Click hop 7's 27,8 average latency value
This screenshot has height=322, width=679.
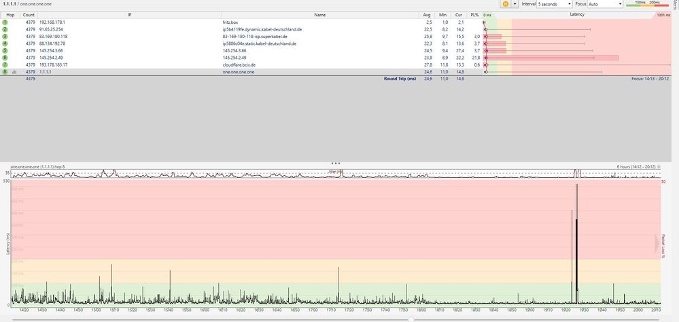[x=428, y=65]
